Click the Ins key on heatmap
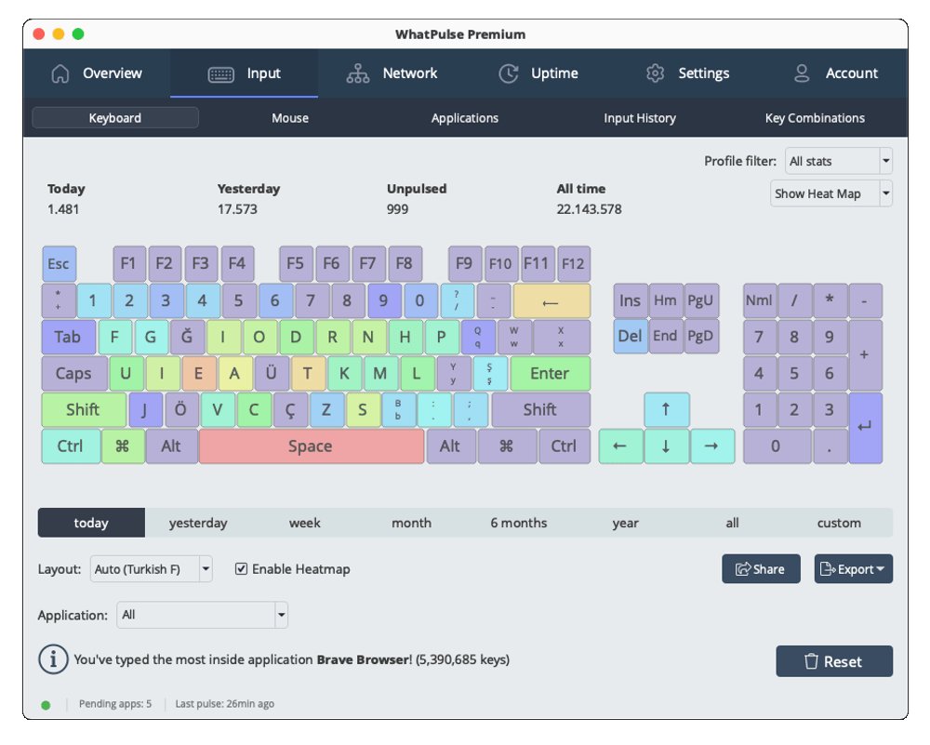 click(630, 300)
